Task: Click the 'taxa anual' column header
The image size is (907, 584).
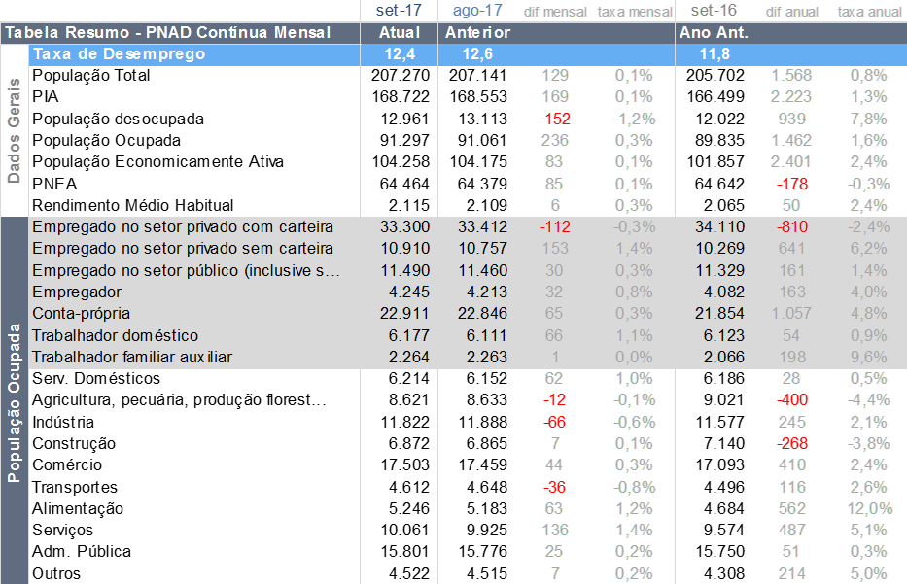Action: tap(869, 12)
